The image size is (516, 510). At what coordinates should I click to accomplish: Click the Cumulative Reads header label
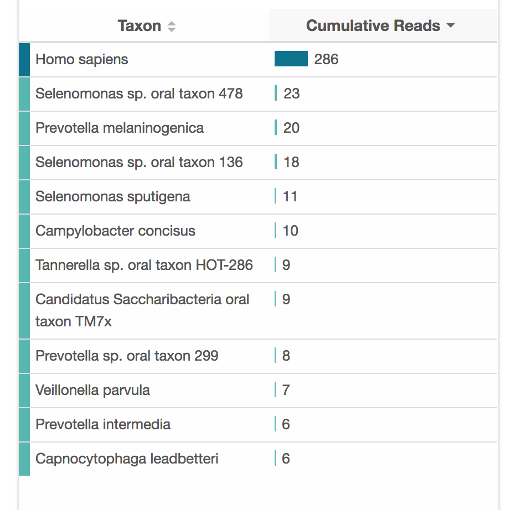tap(373, 26)
